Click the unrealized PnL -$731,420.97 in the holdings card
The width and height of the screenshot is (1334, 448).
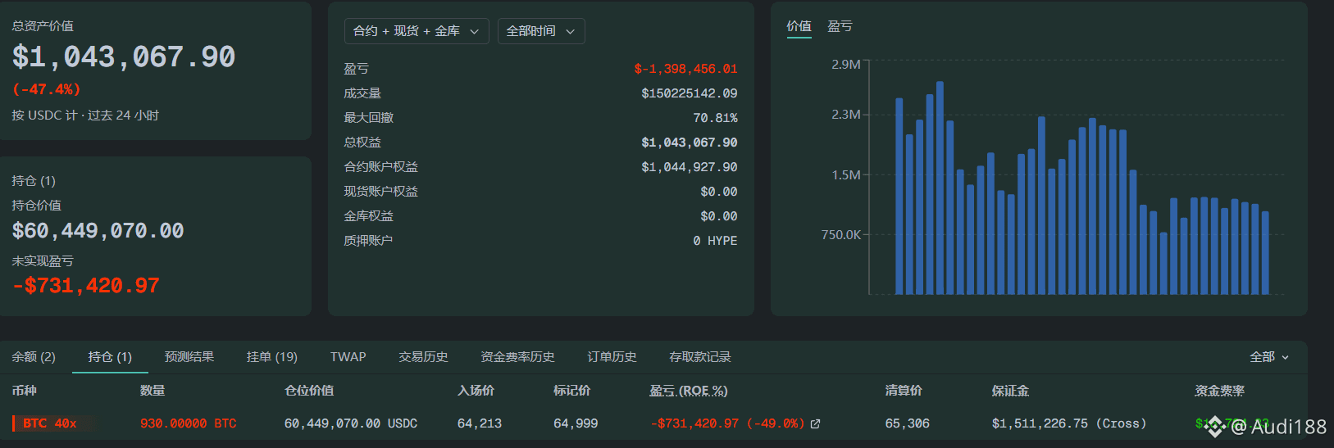(85, 286)
